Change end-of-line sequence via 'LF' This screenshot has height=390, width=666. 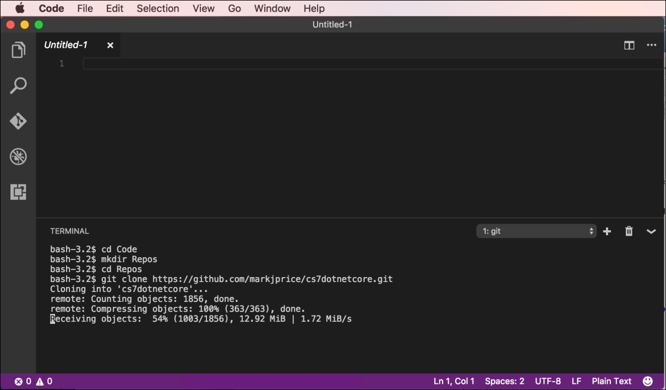(x=576, y=381)
